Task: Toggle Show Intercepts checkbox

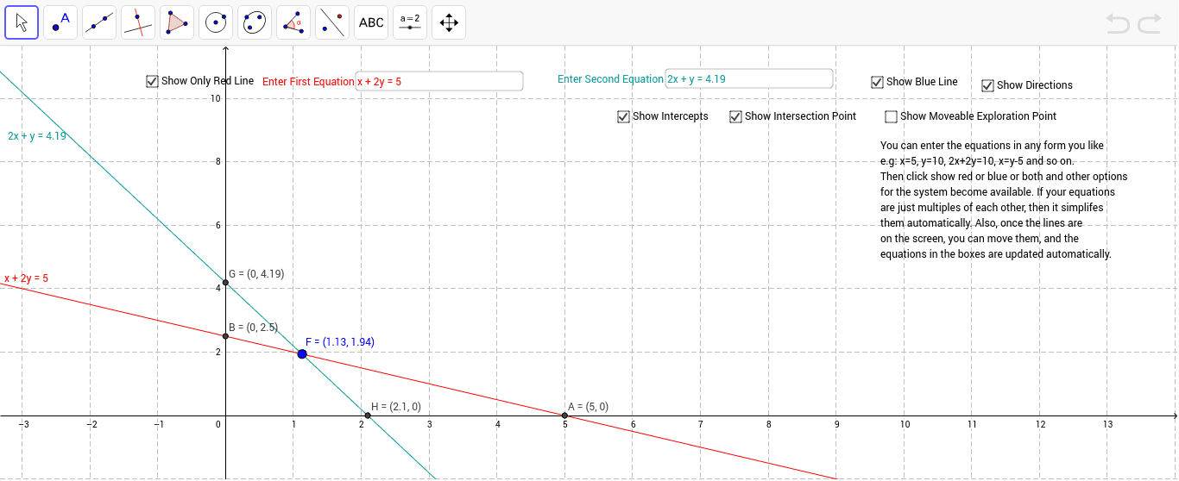Action: point(624,116)
